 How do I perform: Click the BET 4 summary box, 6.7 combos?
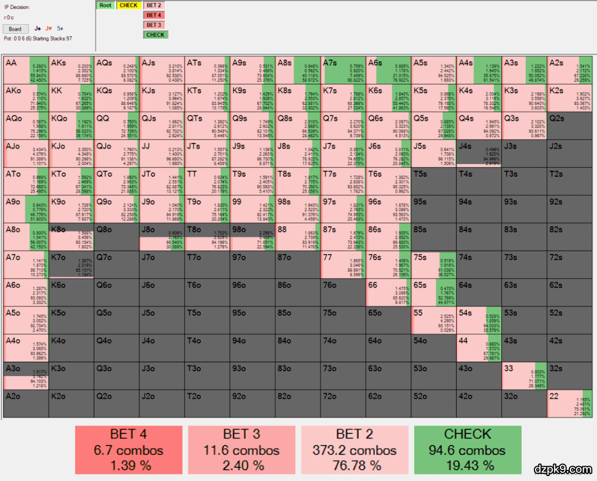pos(129,450)
